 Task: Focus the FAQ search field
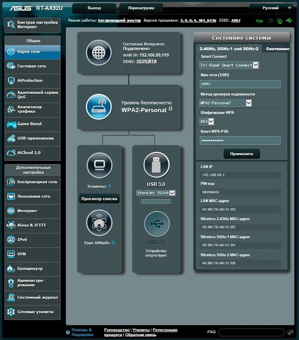[252, 332]
